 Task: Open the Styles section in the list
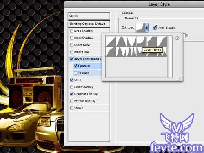pyautogui.click(x=89, y=16)
